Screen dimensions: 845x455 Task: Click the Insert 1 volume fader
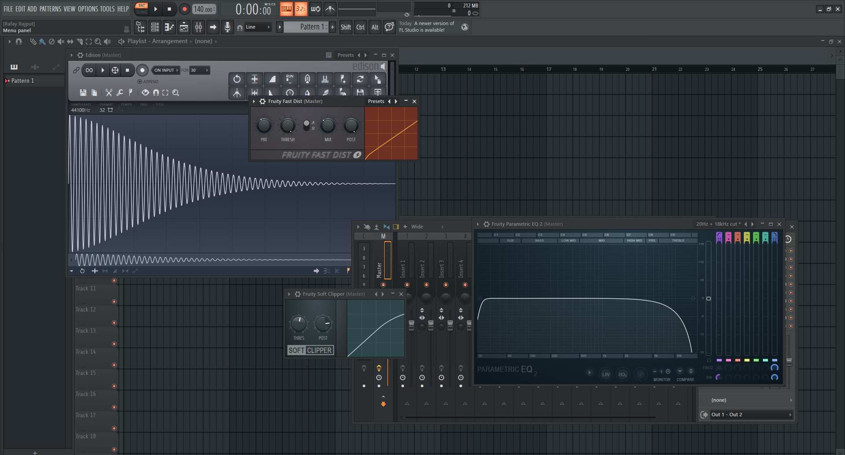pos(411,325)
